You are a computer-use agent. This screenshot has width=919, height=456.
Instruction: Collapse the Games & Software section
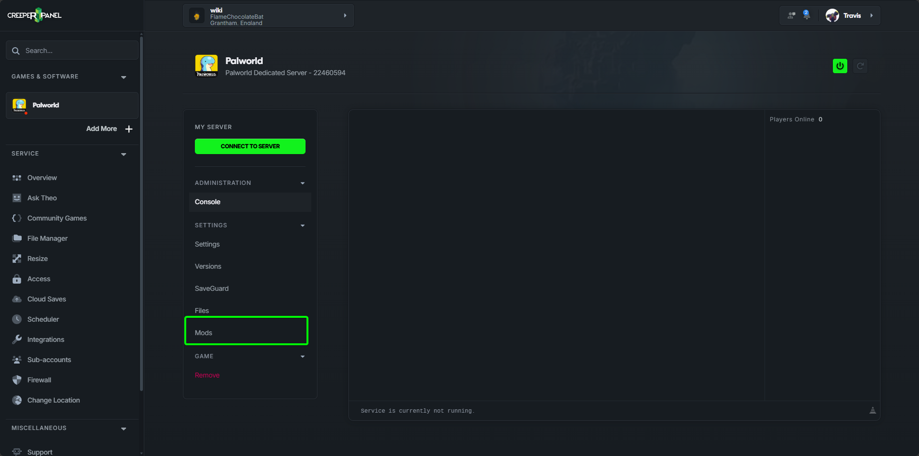click(124, 77)
